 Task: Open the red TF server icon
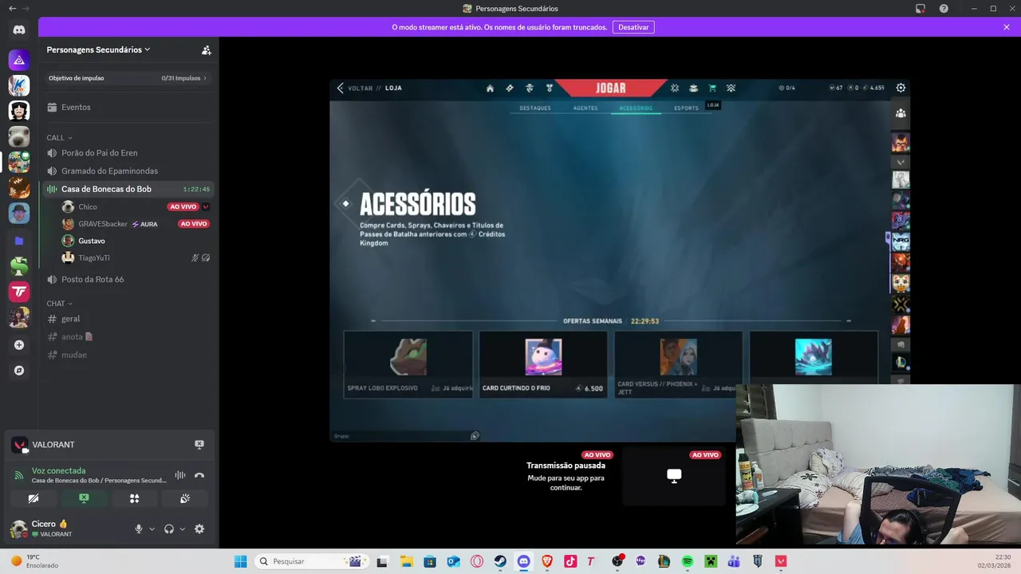[x=19, y=292]
